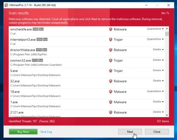Click the Malware label for 18.exe
This screenshot has width=177, height=140.
pos(120,92)
